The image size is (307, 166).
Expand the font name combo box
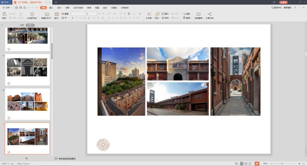coord(85,14)
